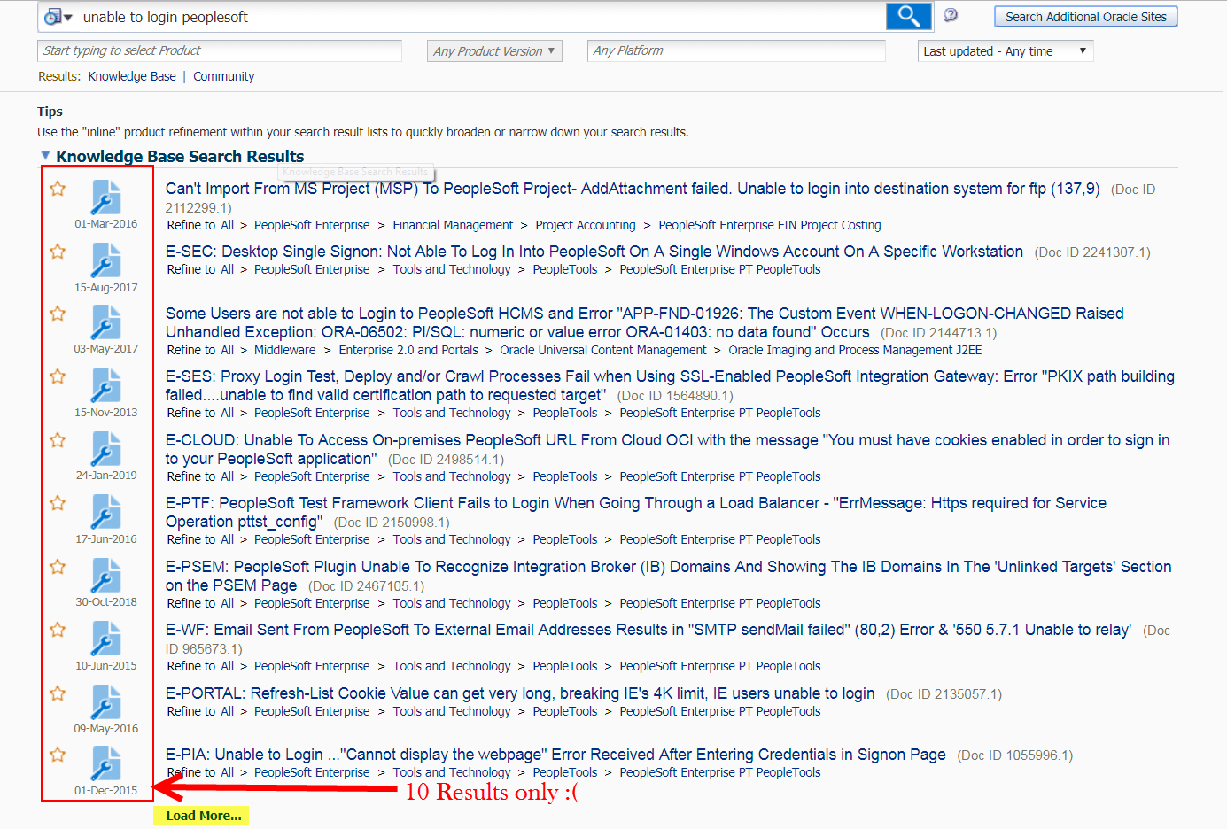1227x829 pixels.
Task: Refine to PeopleSoft Enterprise in E-PTF row
Action: (312, 539)
